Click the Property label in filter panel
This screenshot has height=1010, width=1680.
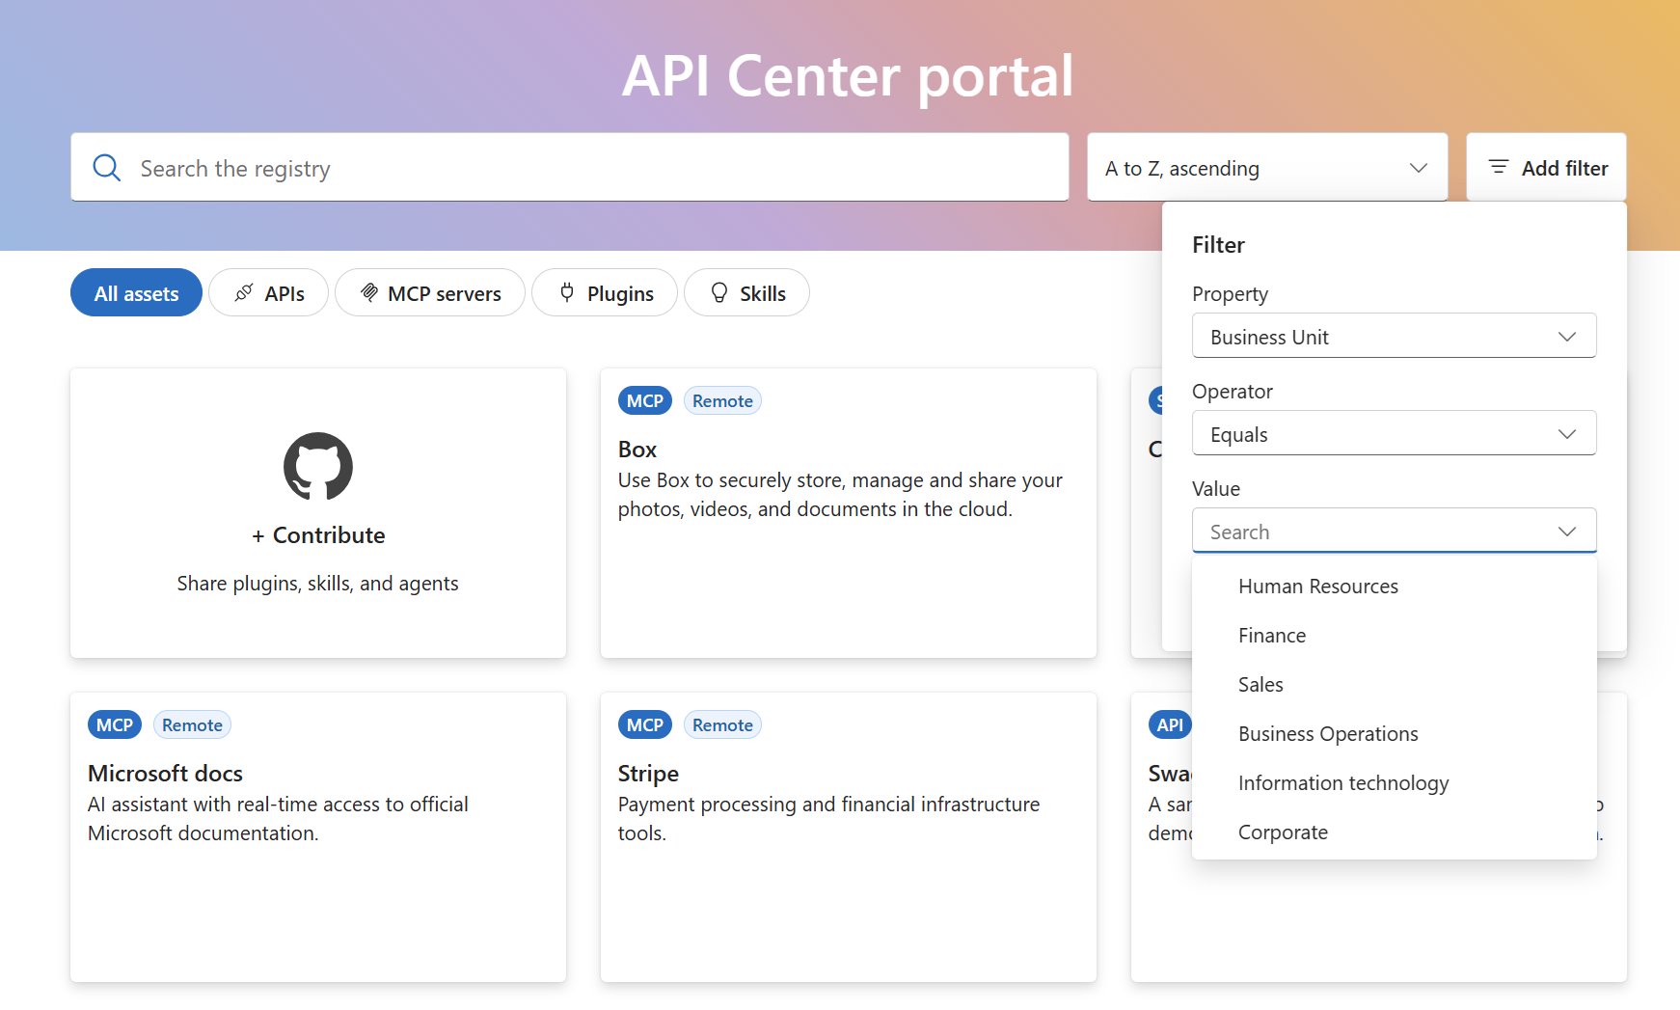(x=1230, y=294)
